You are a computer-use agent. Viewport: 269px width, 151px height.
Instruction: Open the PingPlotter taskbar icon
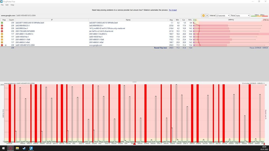pyautogui.click(x=31, y=148)
